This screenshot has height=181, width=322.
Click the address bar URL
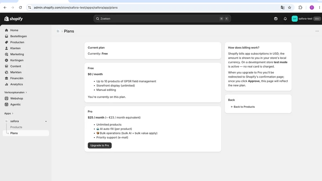[76, 8]
